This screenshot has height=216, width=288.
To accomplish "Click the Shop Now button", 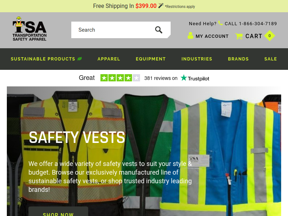I will [58, 212].
